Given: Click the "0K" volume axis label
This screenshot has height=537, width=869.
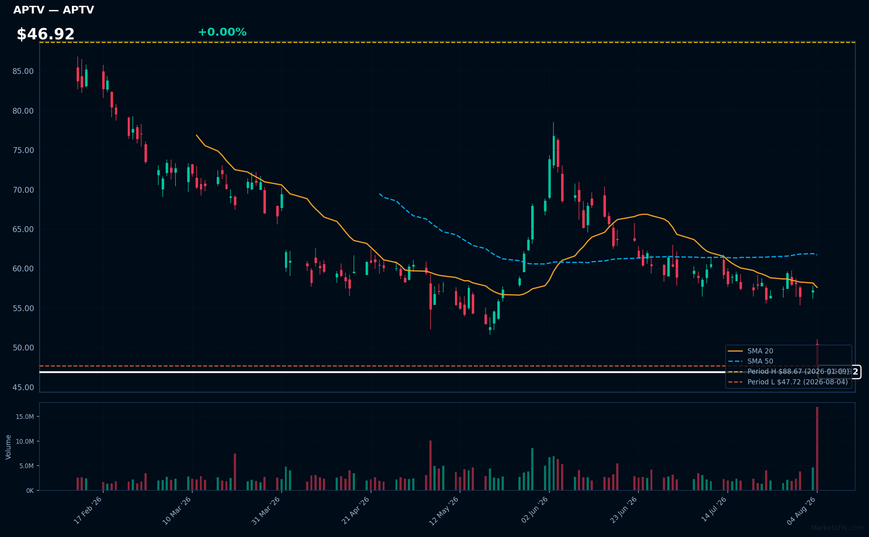Looking at the screenshot, I should point(30,491).
